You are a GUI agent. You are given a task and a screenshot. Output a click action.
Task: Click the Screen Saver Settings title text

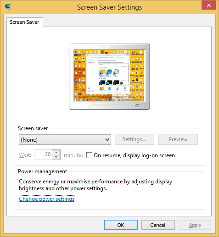(110, 7)
